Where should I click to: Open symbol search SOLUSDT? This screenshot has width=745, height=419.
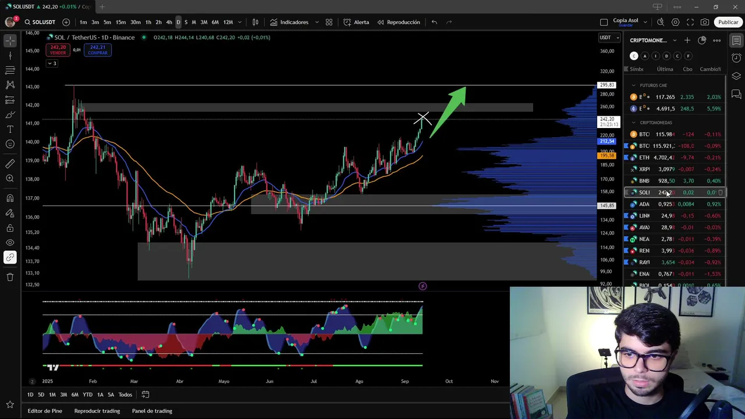(x=40, y=22)
